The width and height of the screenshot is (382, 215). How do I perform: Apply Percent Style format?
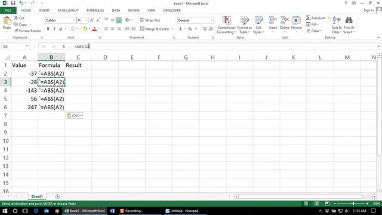click(x=190, y=29)
